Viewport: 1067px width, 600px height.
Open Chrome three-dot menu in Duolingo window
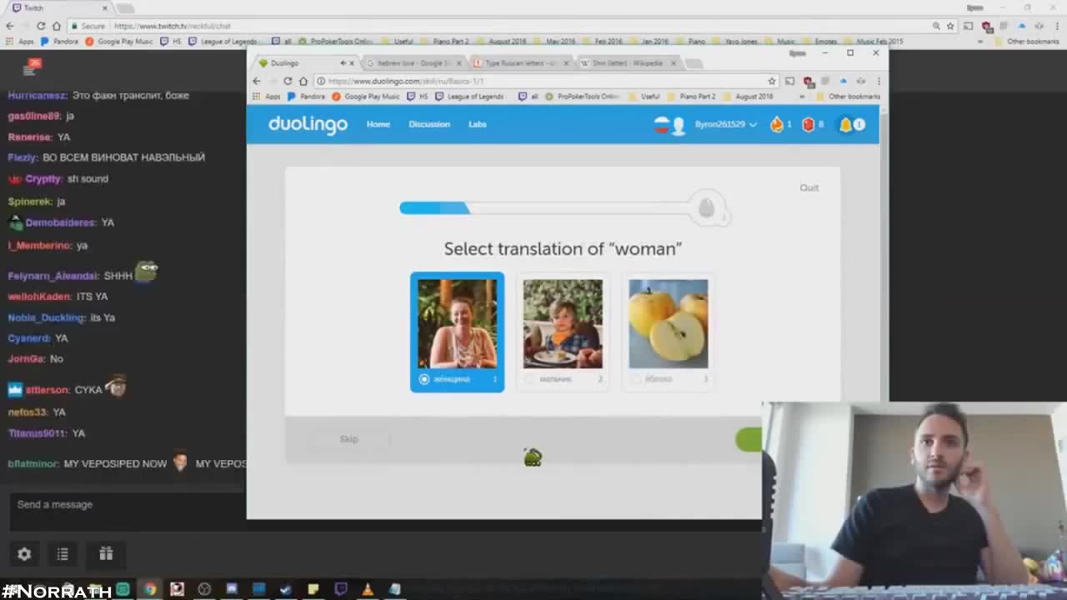pos(878,81)
